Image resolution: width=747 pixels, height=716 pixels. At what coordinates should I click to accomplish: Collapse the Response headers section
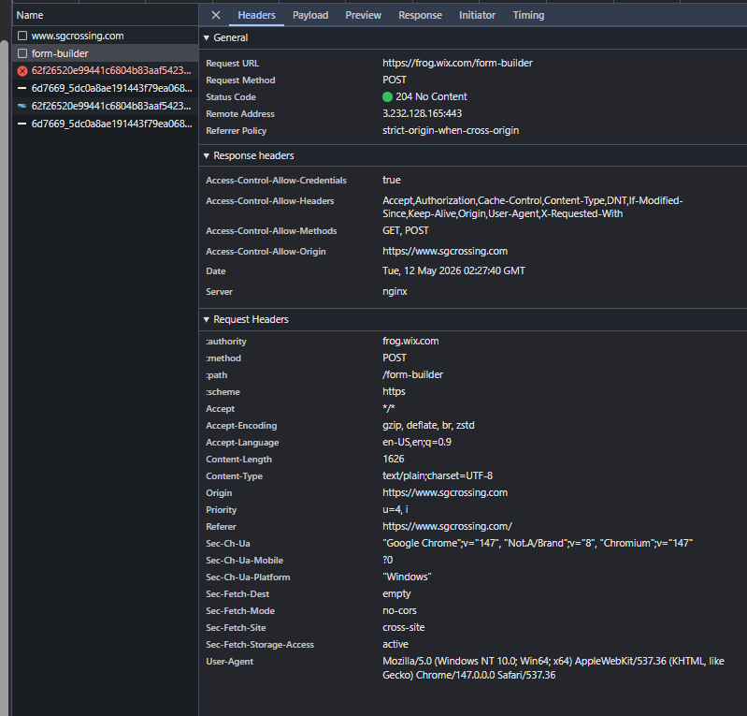click(207, 155)
